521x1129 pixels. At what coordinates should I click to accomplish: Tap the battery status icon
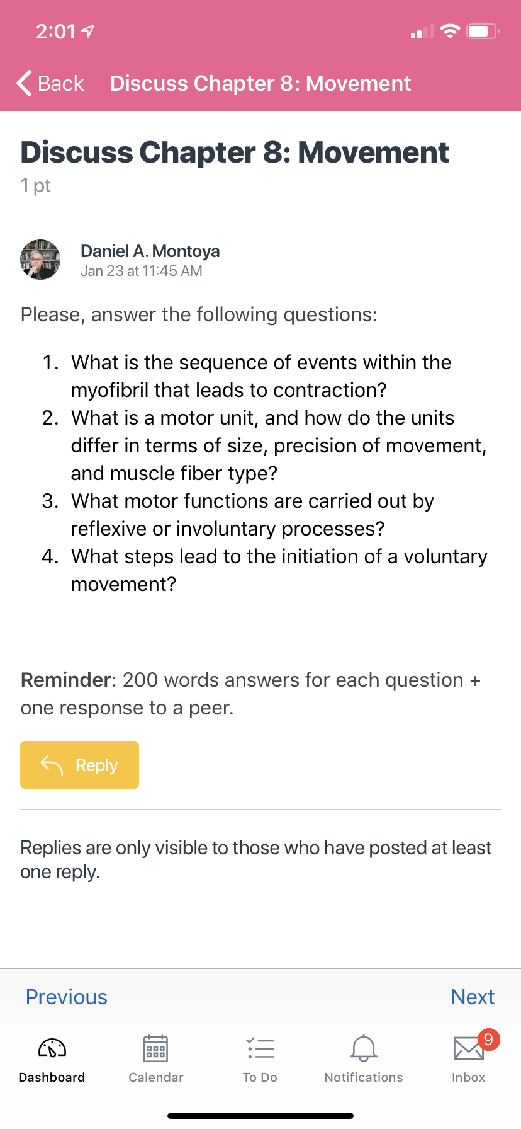tap(483, 31)
